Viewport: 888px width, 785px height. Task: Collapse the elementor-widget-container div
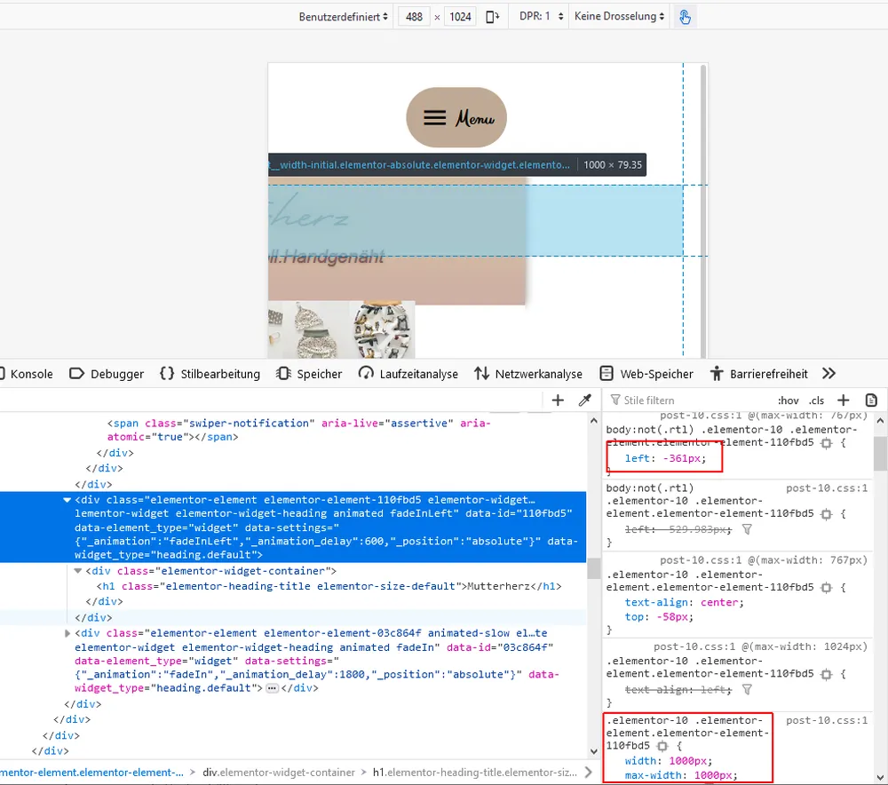coord(78,571)
